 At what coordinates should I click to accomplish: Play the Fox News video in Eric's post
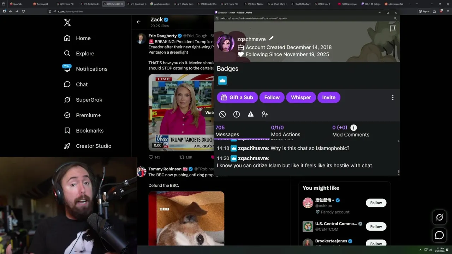click(x=181, y=112)
